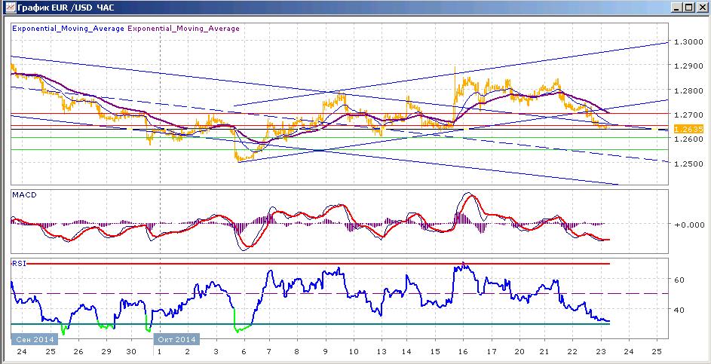Image resolution: width=711 pixels, height=364 pixels.
Task: Click the 'Сен 2014' month marker
Action: coord(34,339)
